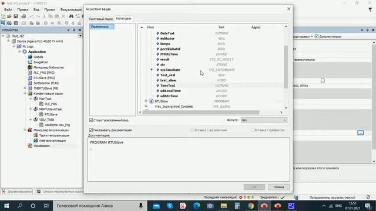
Task: Open the Файл menu
Action: pos(8,9)
